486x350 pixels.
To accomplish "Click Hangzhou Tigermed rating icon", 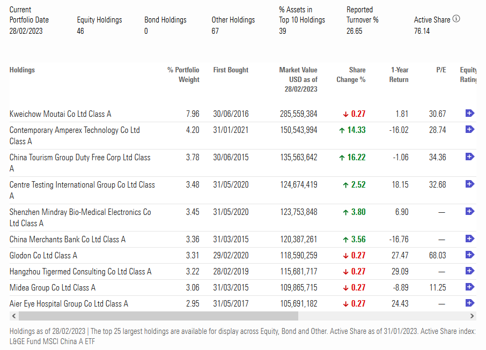I will (x=469, y=271).
